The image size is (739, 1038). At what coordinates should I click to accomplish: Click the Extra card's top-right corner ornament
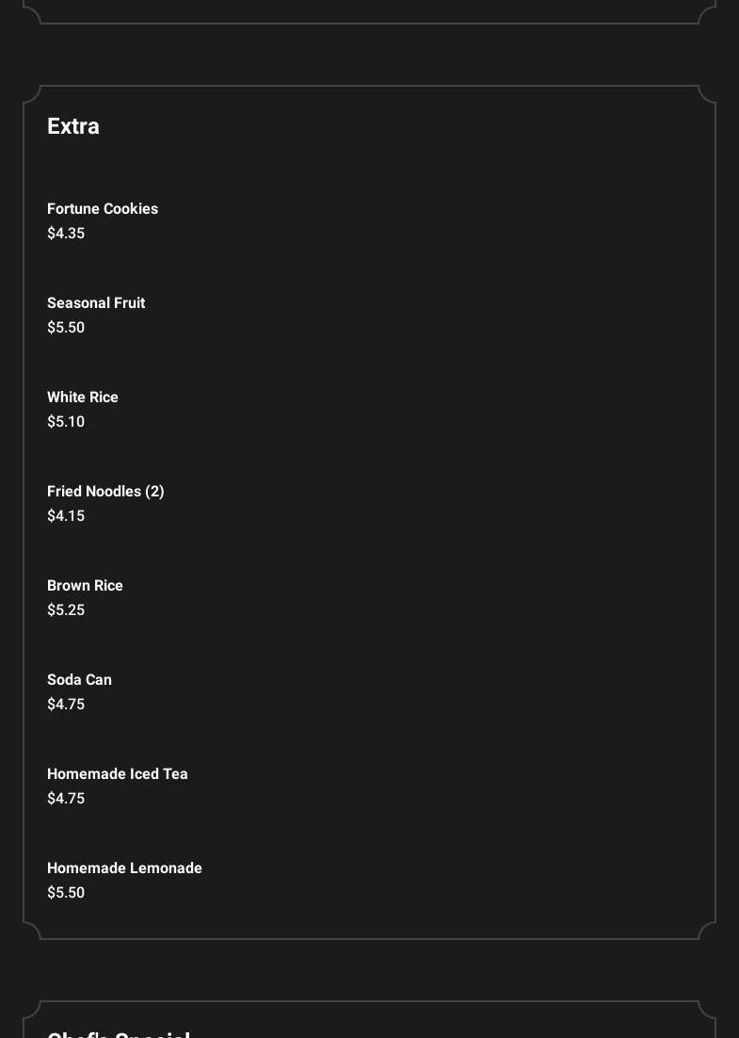(x=707, y=94)
